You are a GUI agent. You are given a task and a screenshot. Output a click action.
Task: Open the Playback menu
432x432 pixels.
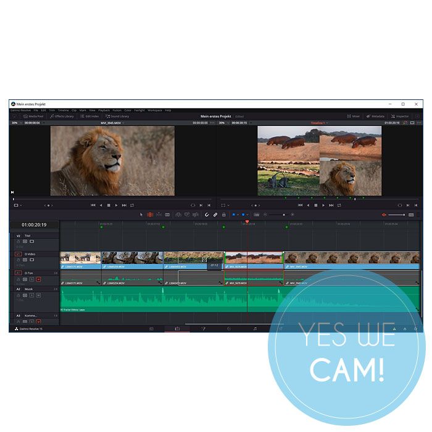(104, 110)
